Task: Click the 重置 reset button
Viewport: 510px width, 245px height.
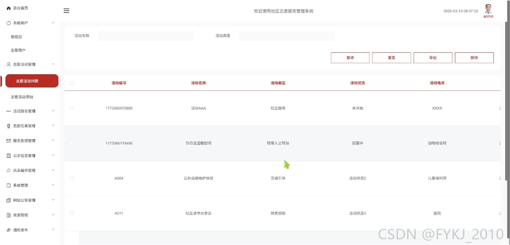Action: click(392, 58)
